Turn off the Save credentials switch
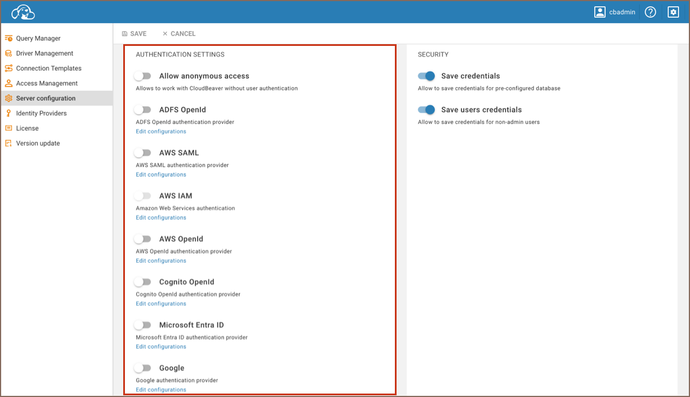 [x=426, y=76]
